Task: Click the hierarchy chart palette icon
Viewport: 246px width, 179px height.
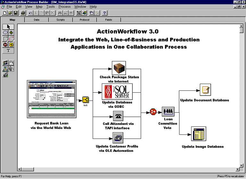Action: pyautogui.click(x=5, y=69)
